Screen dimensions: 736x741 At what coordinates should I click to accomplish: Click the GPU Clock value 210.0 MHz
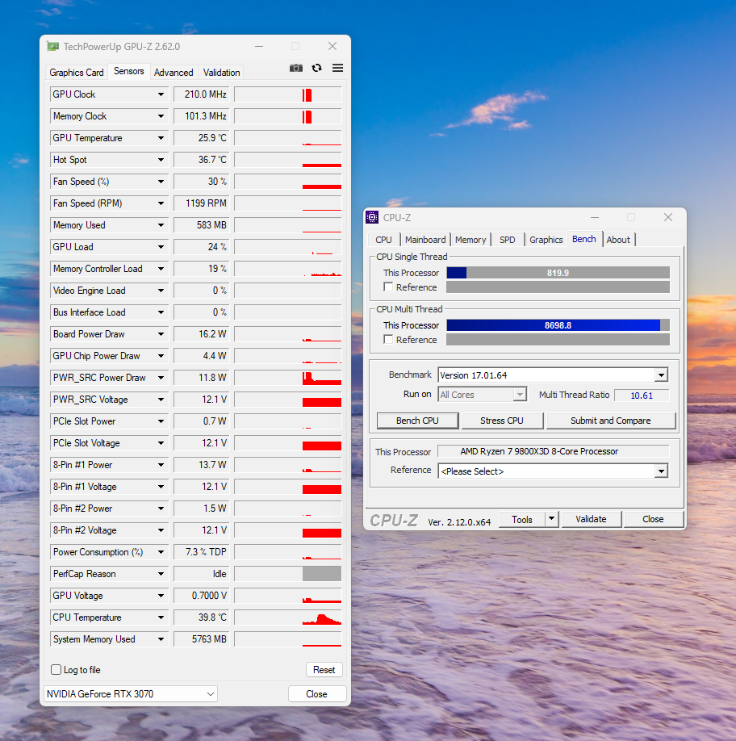coord(202,94)
